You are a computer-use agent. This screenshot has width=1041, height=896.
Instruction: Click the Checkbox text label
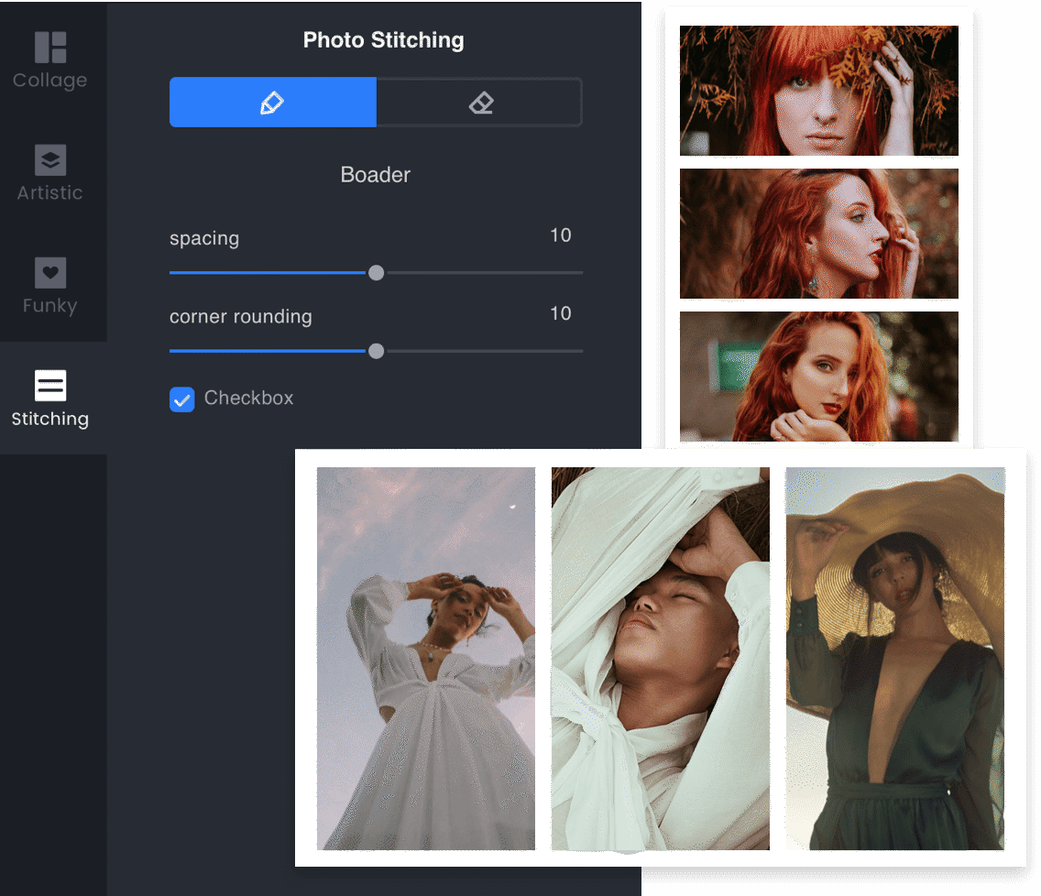pyautogui.click(x=249, y=398)
